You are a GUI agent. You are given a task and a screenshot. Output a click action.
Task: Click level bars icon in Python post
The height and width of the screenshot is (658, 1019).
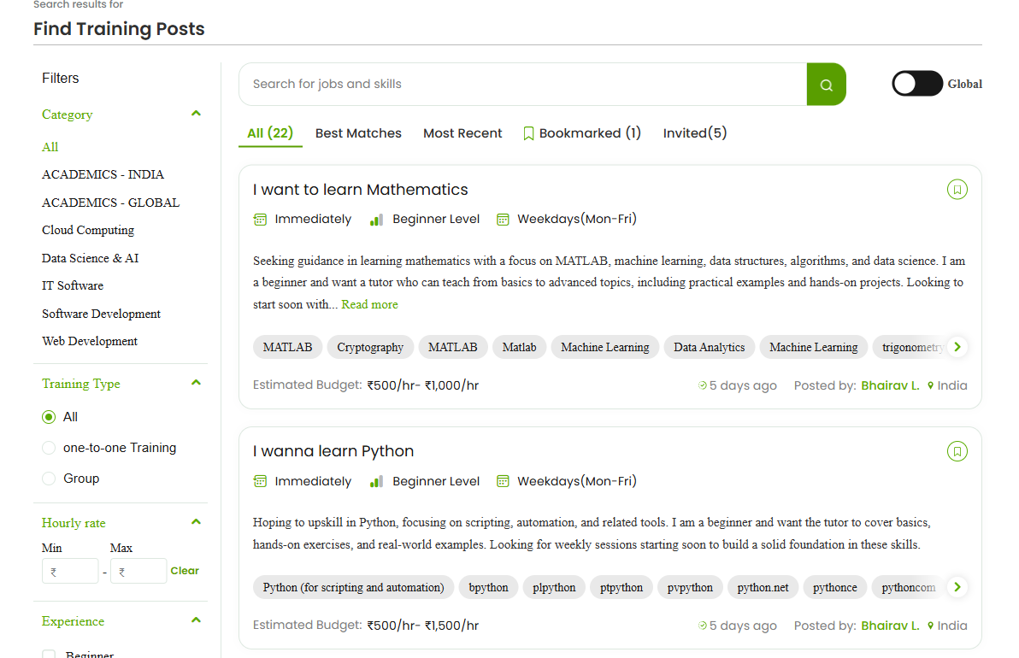pyautogui.click(x=376, y=481)
